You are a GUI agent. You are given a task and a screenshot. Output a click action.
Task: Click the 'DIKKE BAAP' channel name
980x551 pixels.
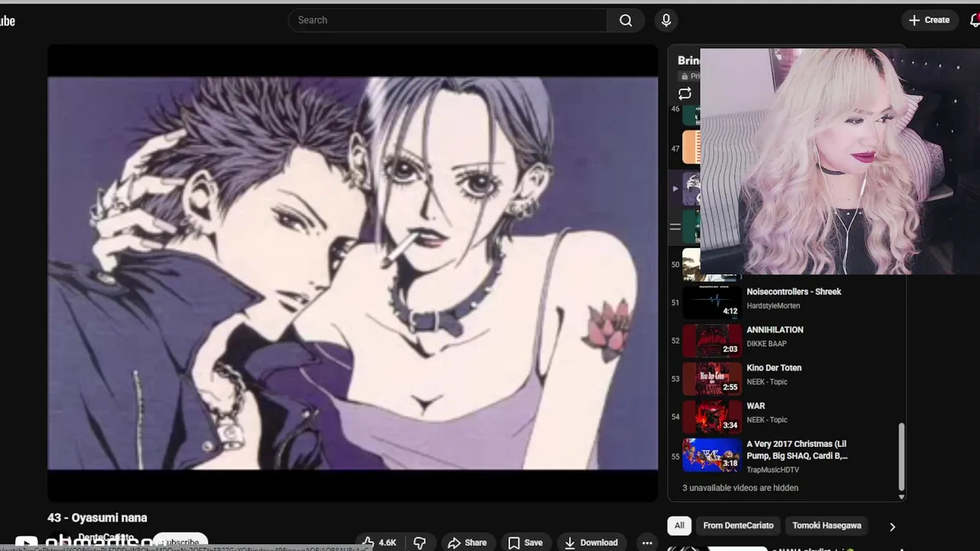[766, 344]
